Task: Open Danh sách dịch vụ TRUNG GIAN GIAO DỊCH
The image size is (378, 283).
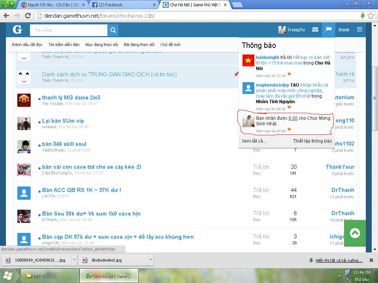Action: [109, 74]
